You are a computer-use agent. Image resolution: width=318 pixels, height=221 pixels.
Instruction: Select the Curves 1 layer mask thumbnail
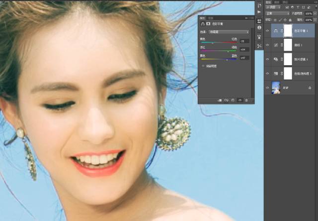(x=288, y=45)
